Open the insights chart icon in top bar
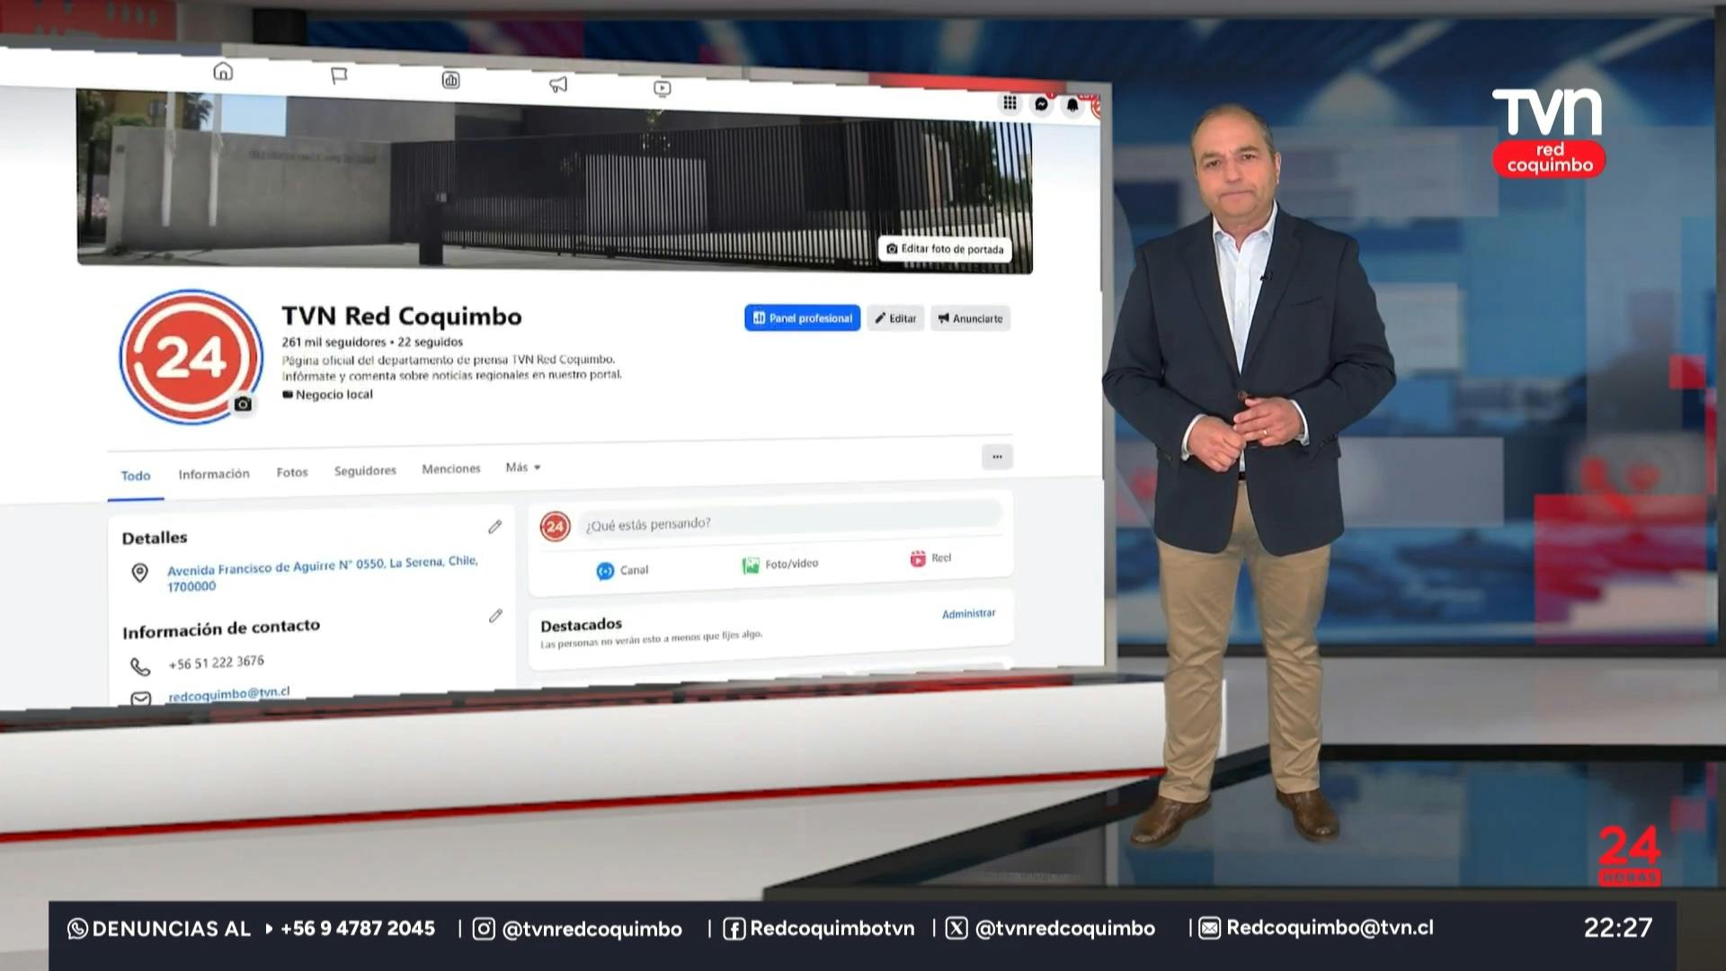This screenshot has height=971, width=1726. point(450,80)
